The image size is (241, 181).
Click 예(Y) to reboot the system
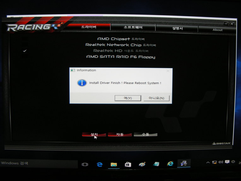point(128,98)
